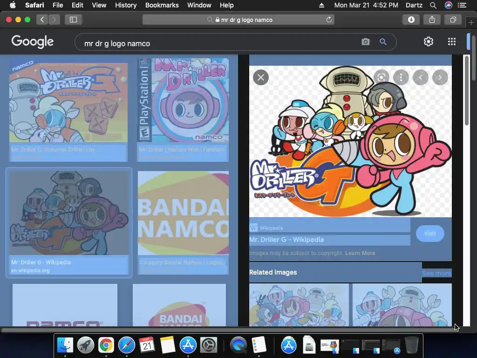The image size is (477, 358).
Task: Go to previous image in preview
Action: (421, 77)
